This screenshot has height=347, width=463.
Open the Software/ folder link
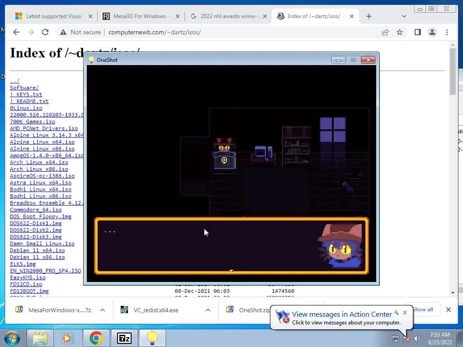coord(24,88)
